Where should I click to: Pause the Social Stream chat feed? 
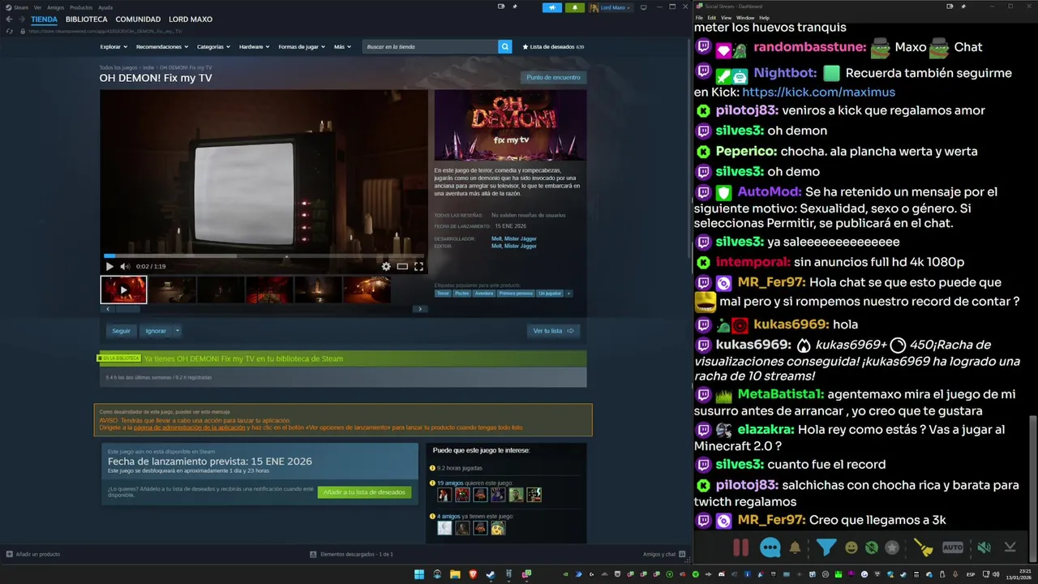(740, 547)
